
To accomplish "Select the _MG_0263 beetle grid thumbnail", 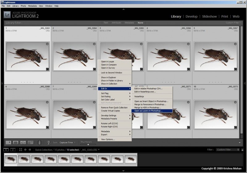I will (27, 56).
